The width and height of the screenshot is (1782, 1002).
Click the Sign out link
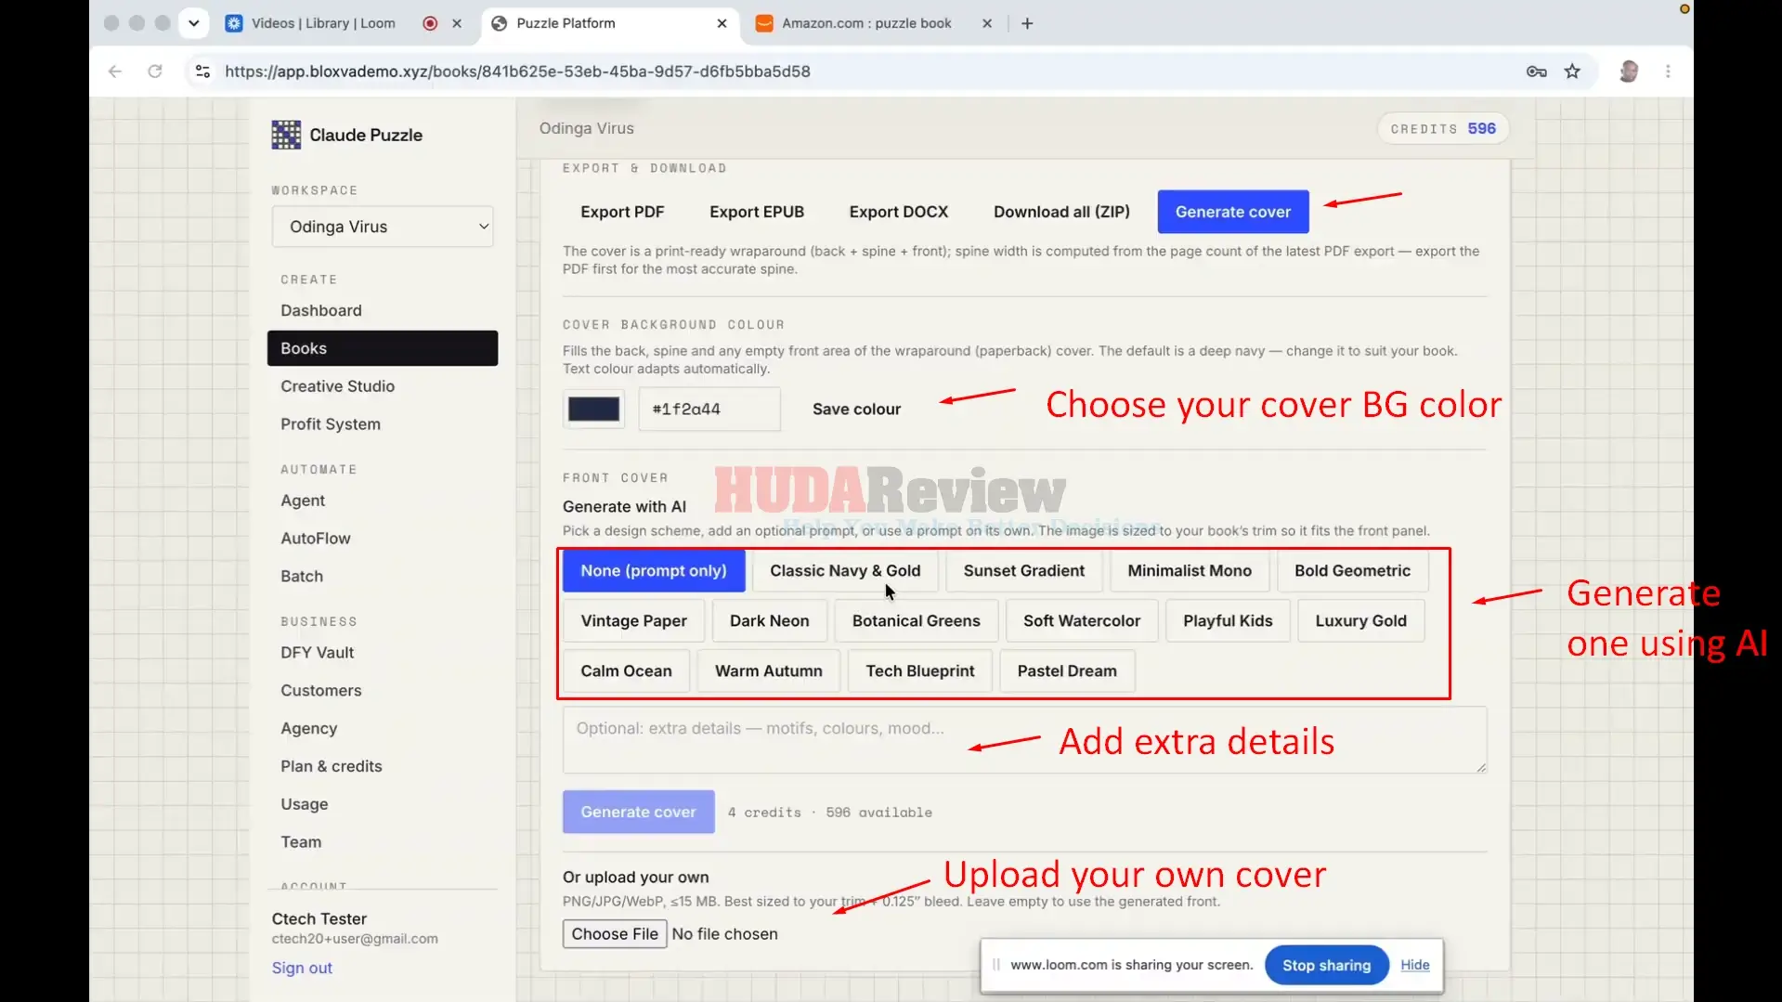pos(302,968)
